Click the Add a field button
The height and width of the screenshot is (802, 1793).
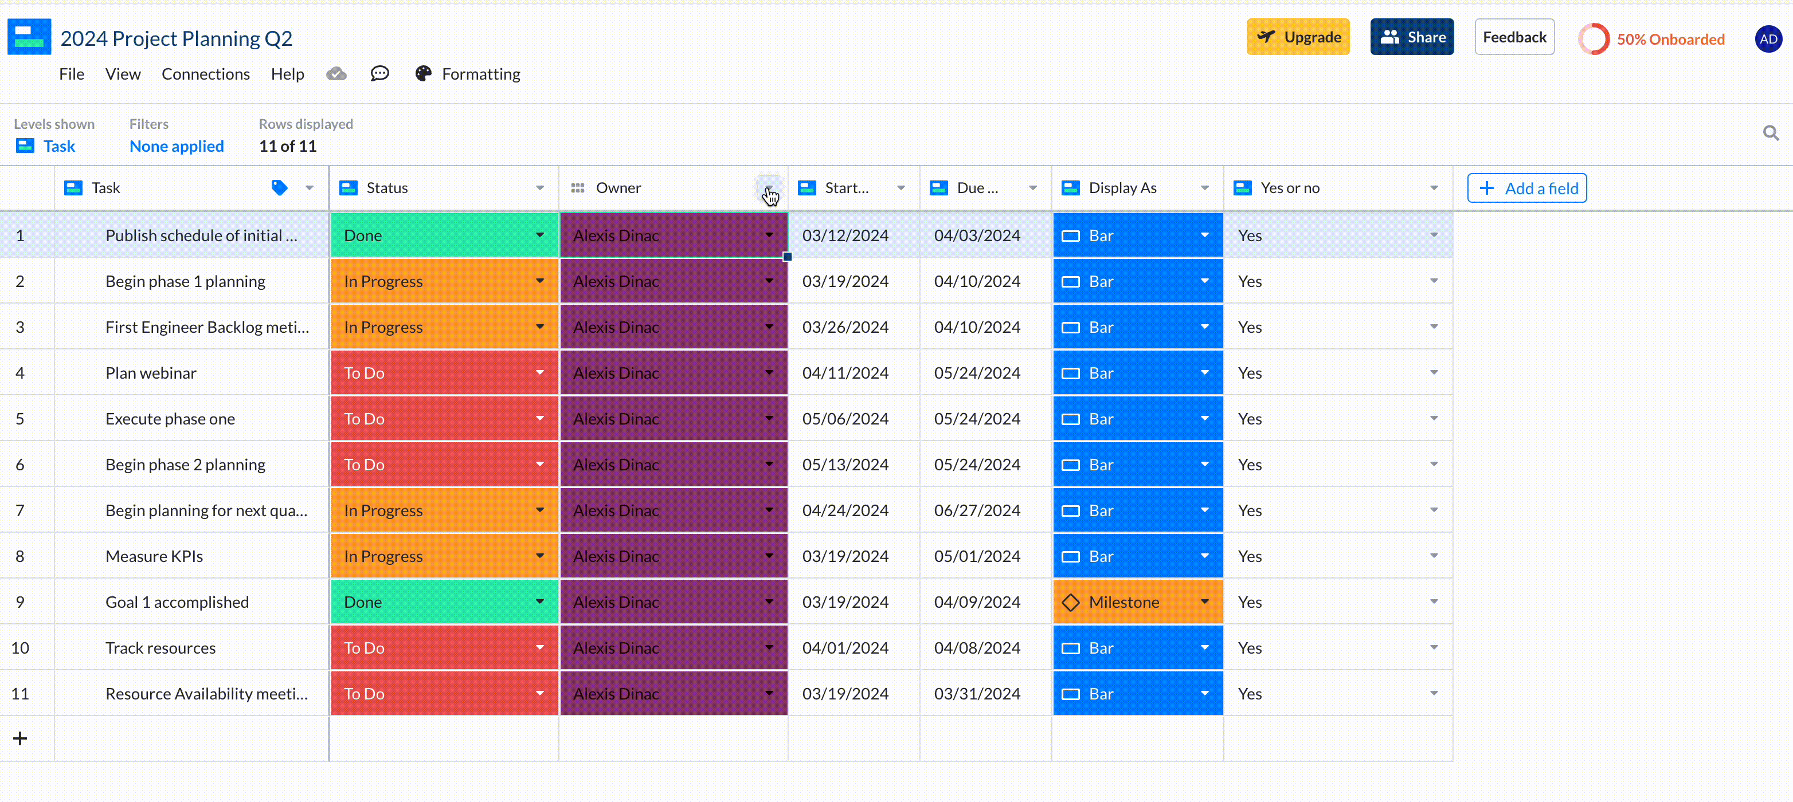[x=1527, y=188]
